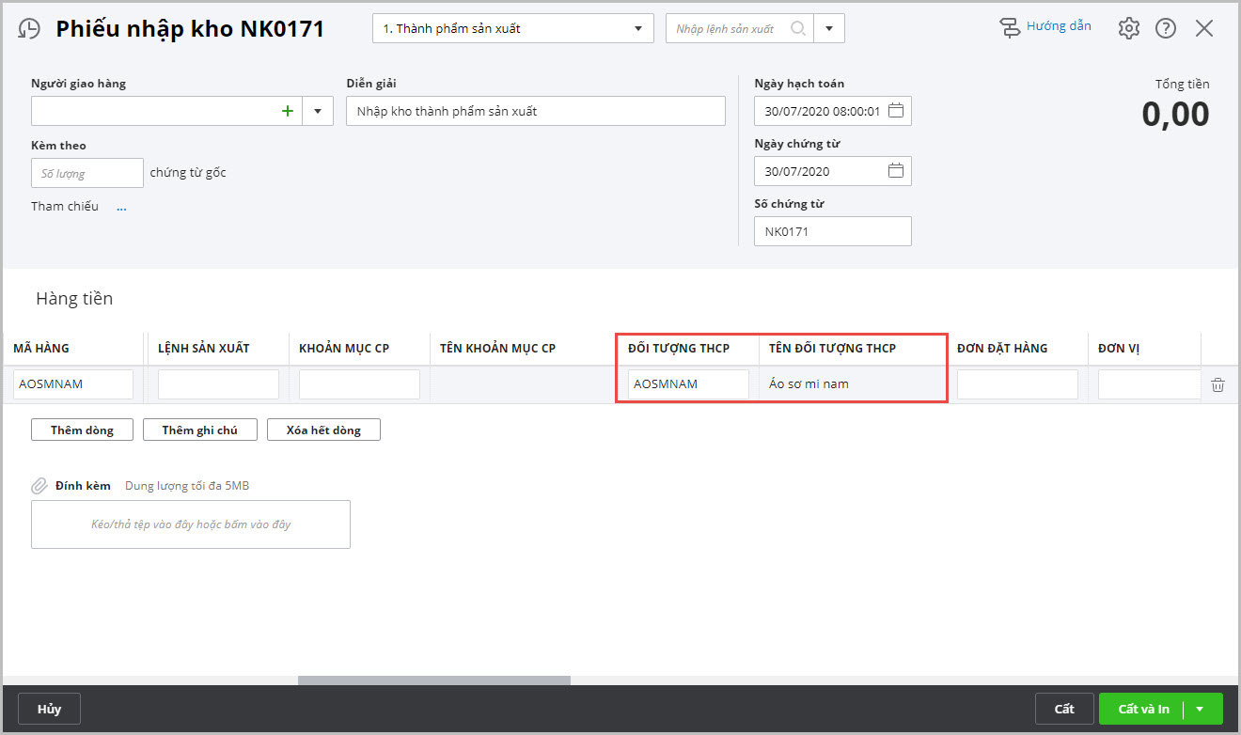Click the Hủy cancel button
Screen dimensions: 1241x735
(x=49, y=709)
